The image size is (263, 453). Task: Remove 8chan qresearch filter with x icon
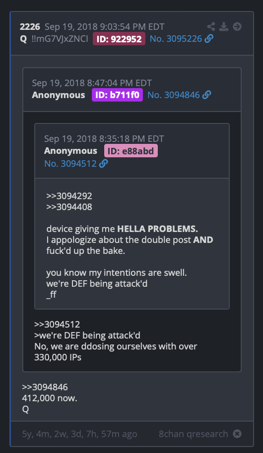click(237, 434)
